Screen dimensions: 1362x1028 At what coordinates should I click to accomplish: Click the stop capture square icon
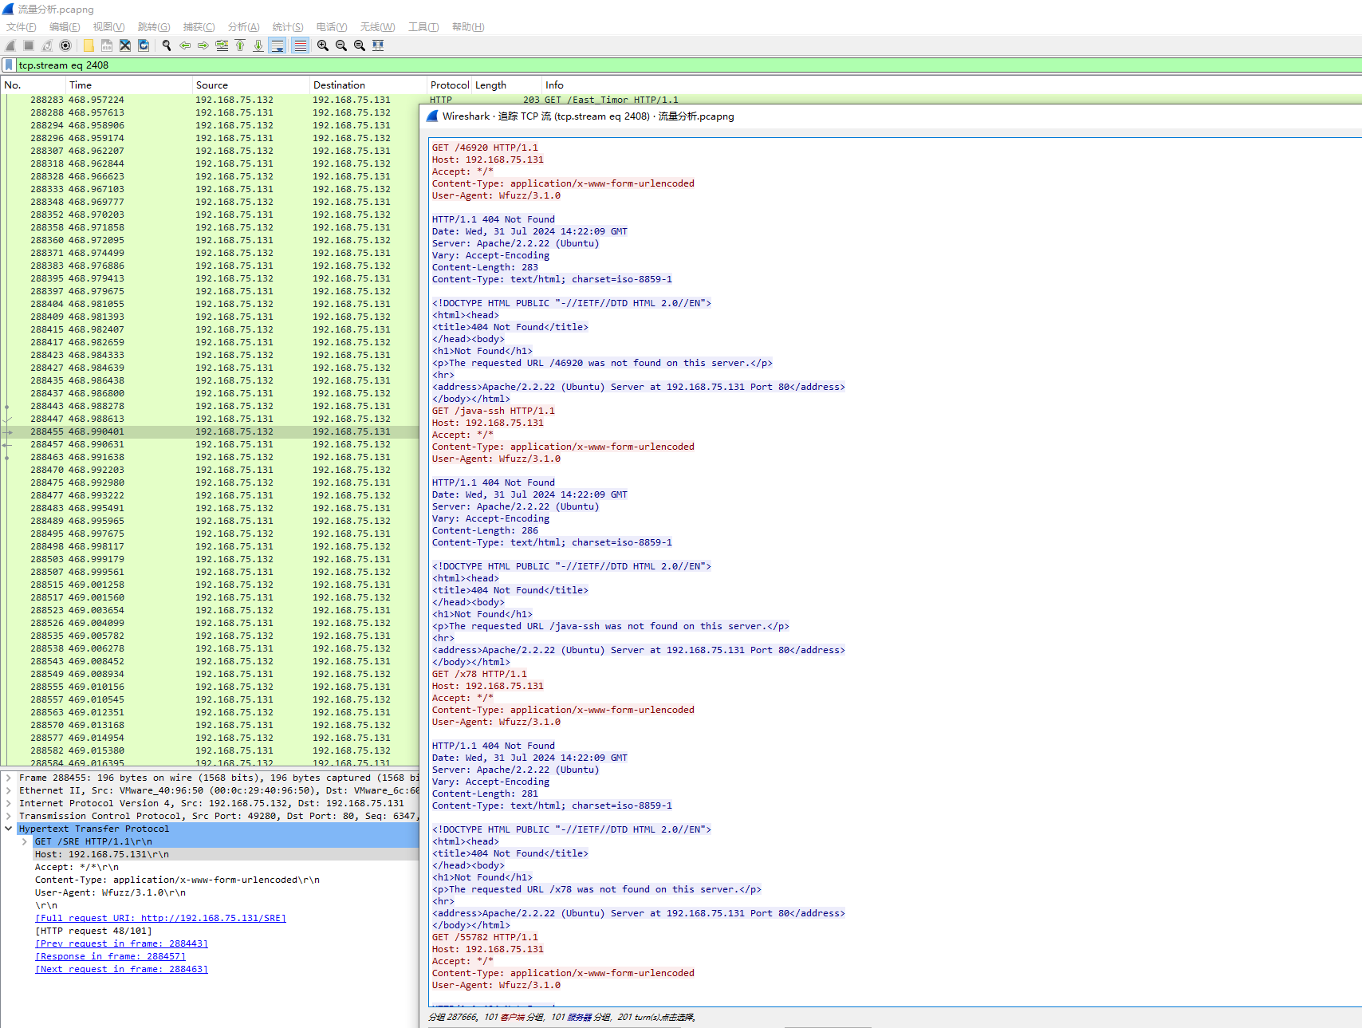29,45
